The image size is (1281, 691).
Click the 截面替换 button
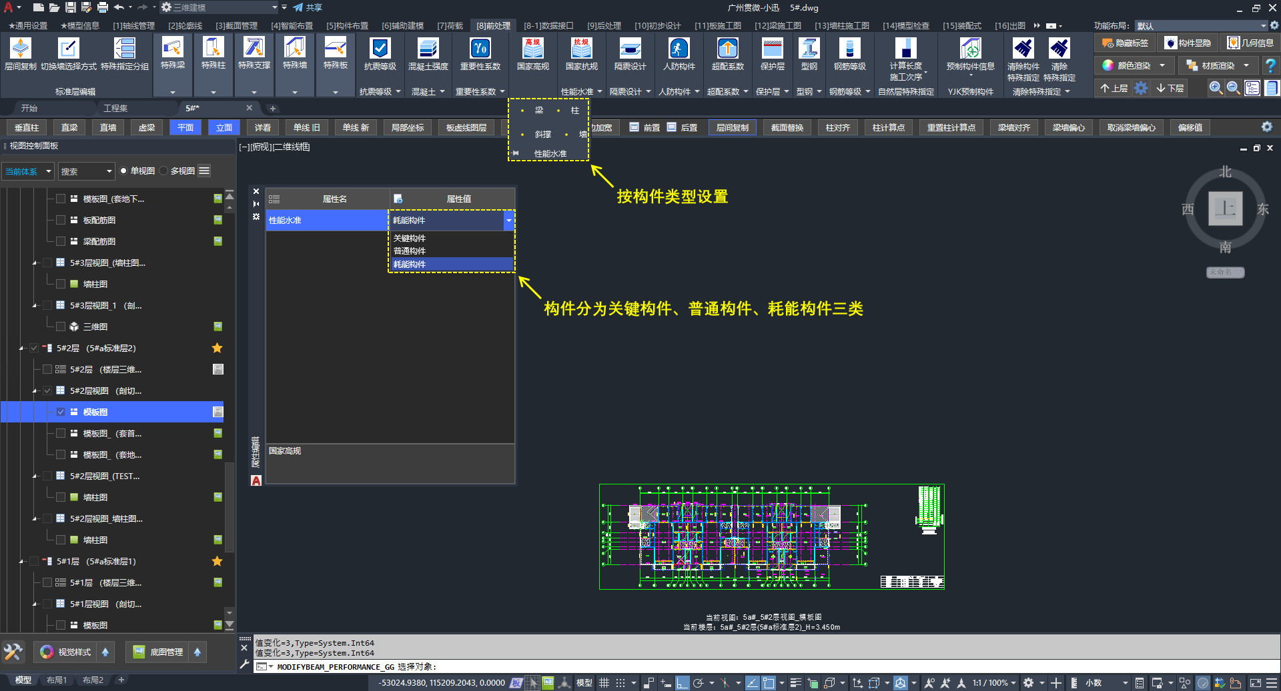coord(787,127)
